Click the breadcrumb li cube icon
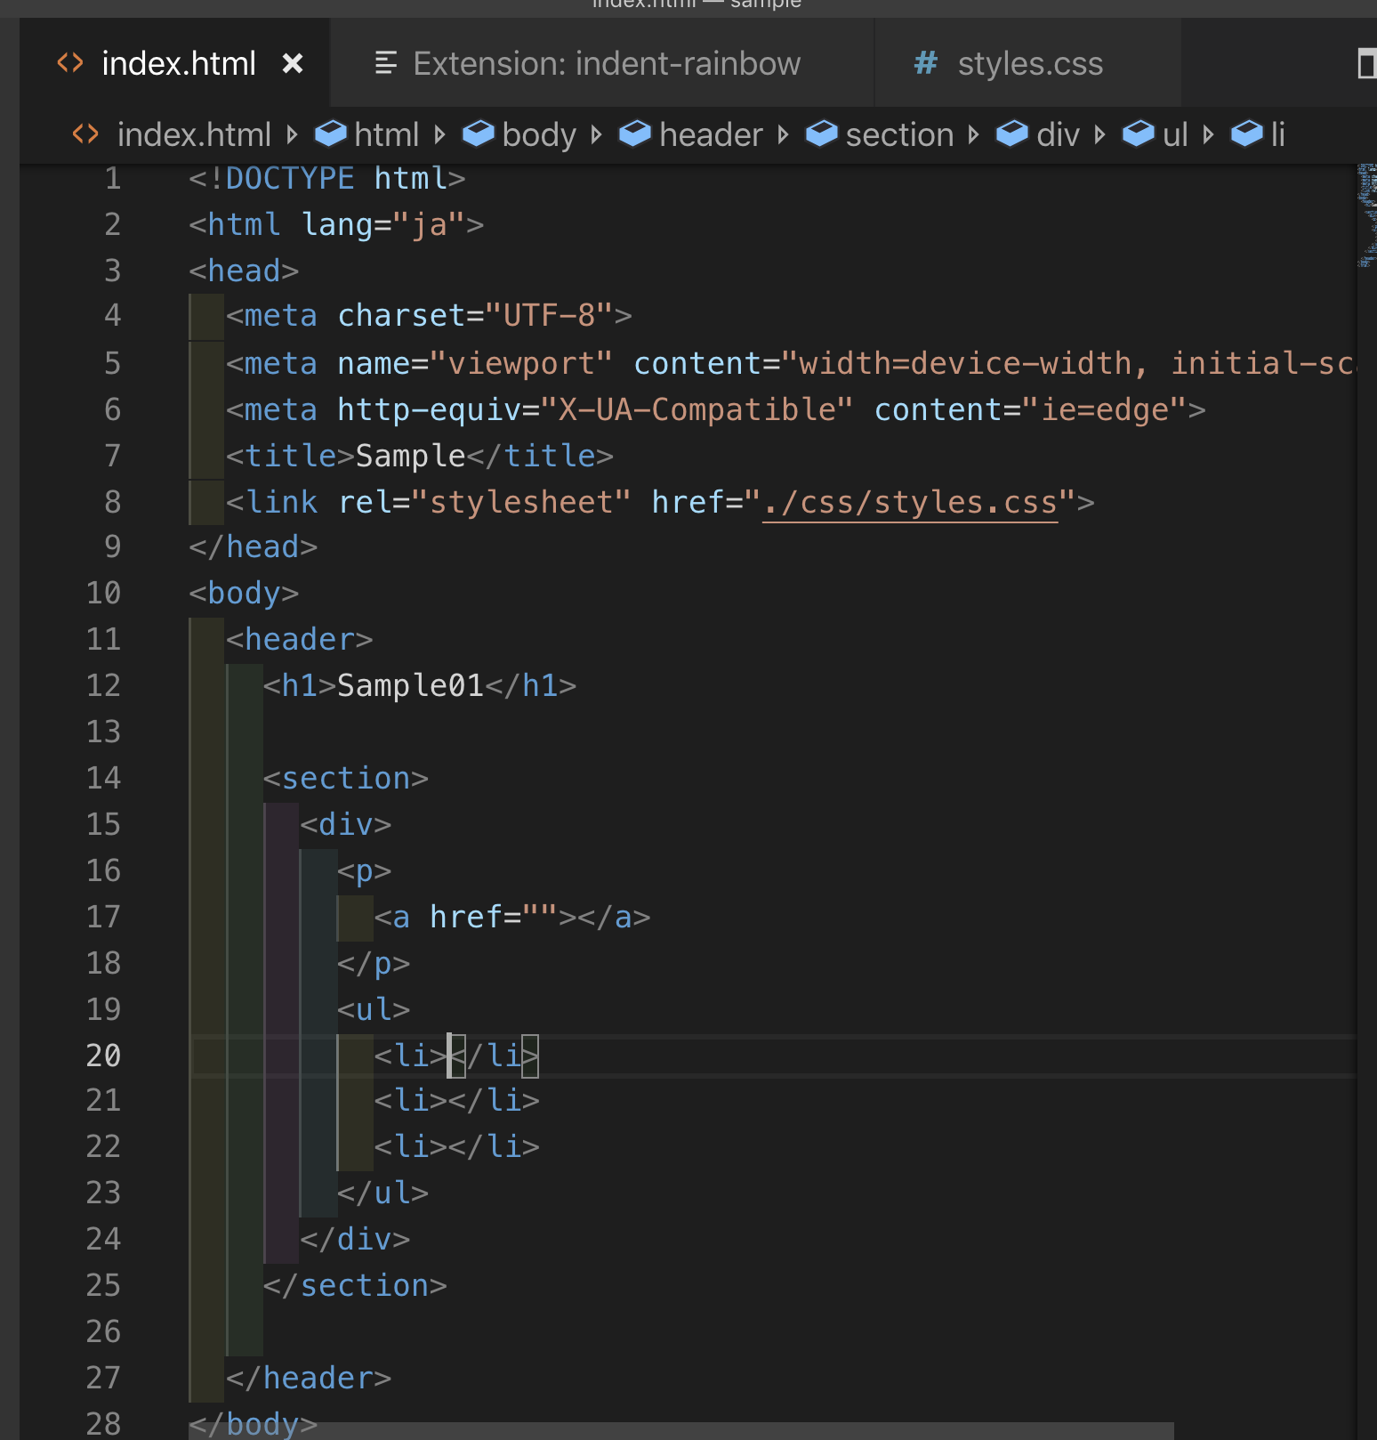 pos(1247,133)
